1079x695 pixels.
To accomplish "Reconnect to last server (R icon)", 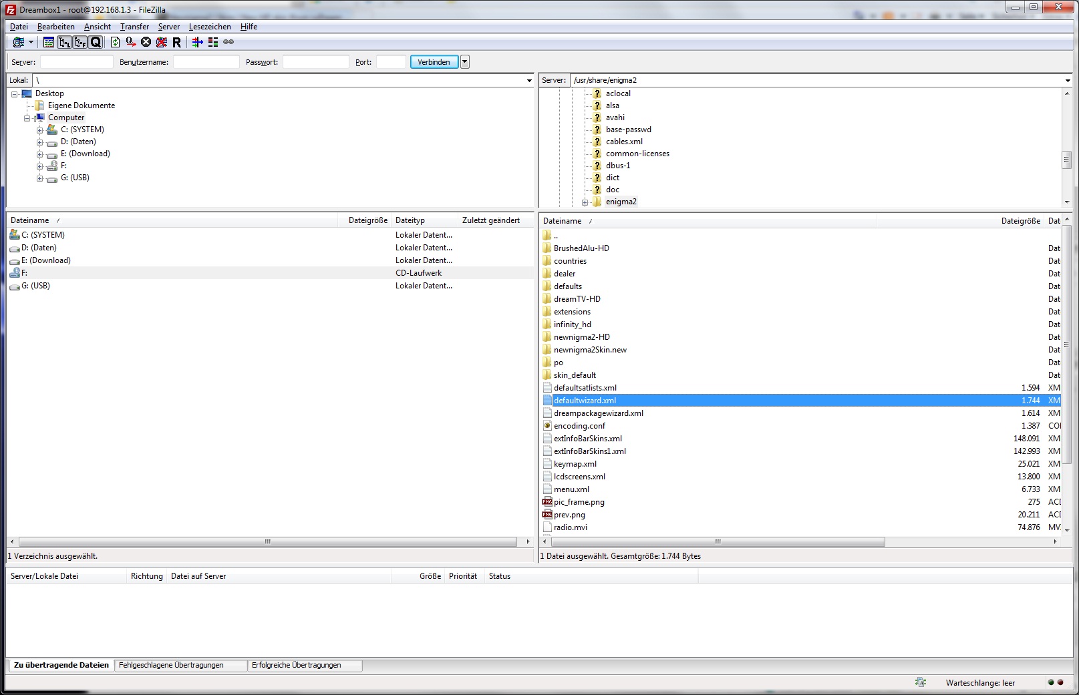I will point(177,42).
